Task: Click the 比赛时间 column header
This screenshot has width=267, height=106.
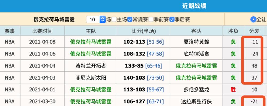Action: point(42,31)
